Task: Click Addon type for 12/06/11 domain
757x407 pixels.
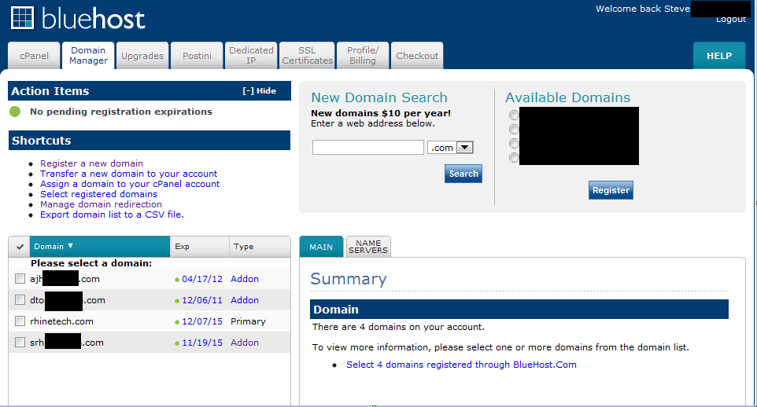Action: [244, 300]
